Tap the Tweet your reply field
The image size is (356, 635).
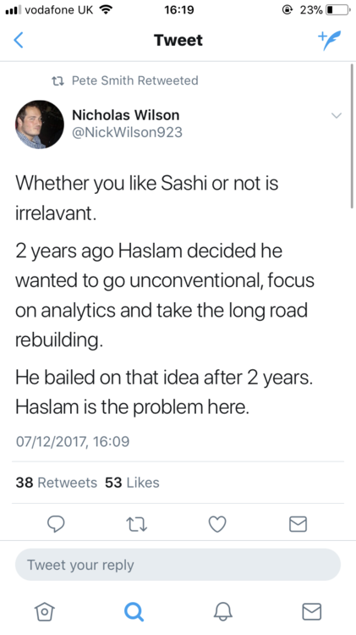[x=178, y=565]
